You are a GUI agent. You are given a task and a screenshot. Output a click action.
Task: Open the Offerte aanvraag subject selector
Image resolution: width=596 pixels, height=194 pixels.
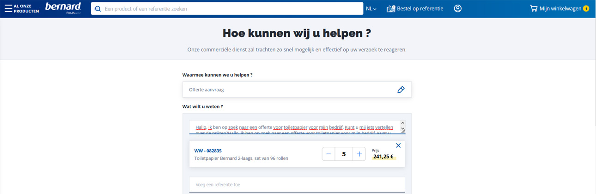[291, 90]
